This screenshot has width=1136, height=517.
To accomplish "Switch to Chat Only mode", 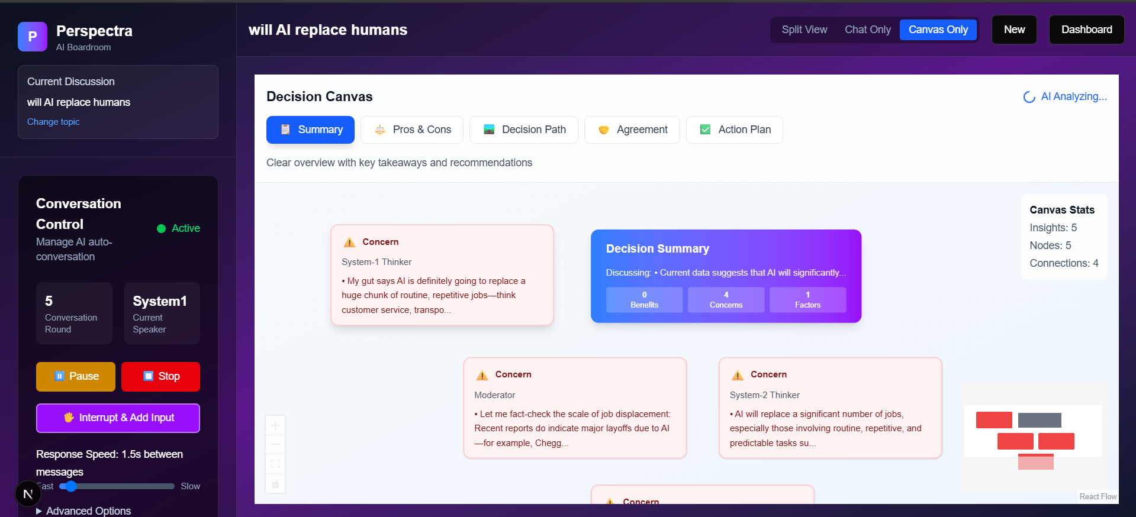I will click(x=867, y=30).
